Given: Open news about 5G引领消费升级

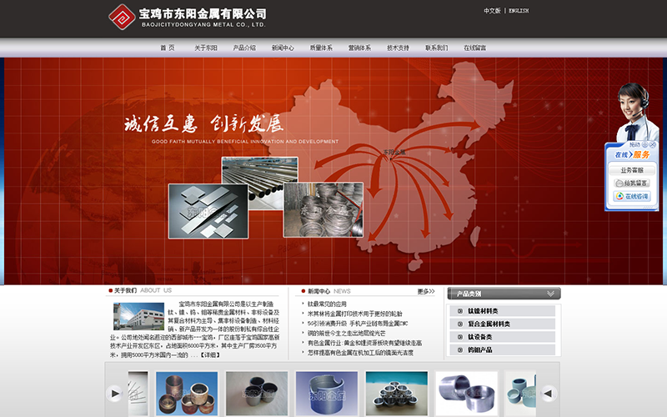Looking at the screenshot, I should pyautogui.click(x=358, y=324).
